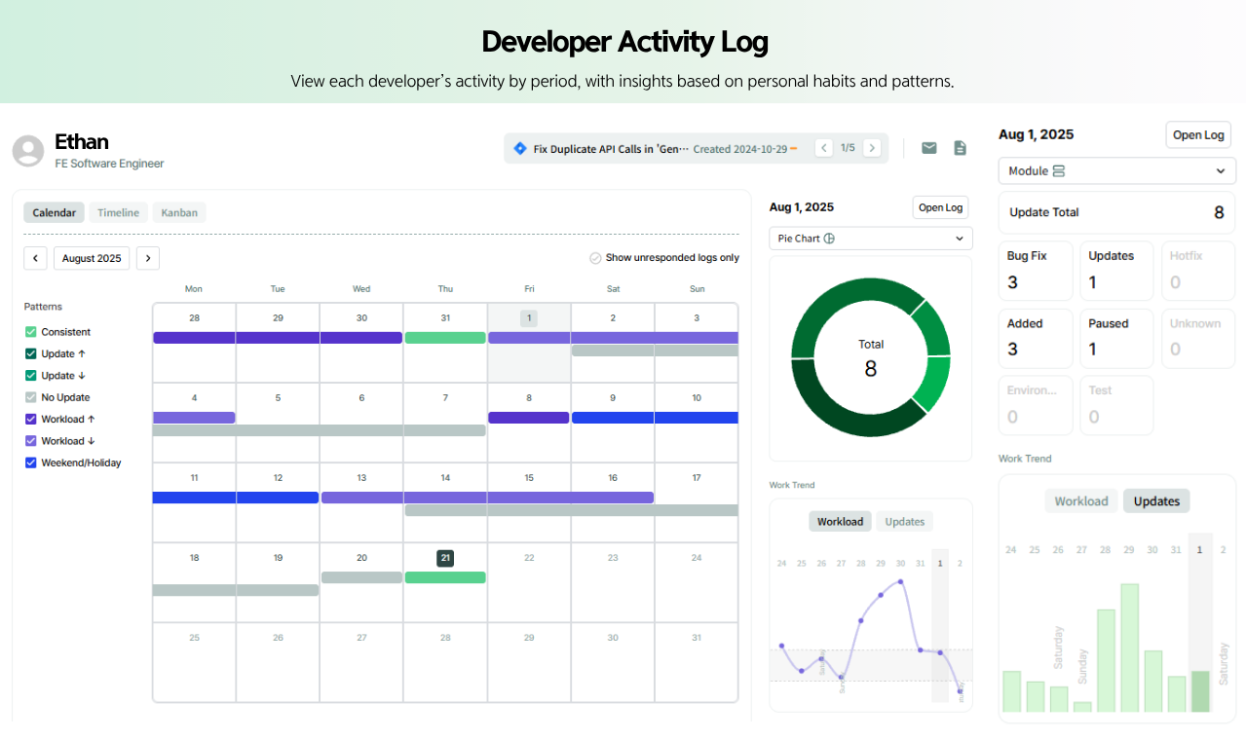Screen dimensions: 1246x740
Task: Select day 21 in the calendar
Action: pos(445,558)
